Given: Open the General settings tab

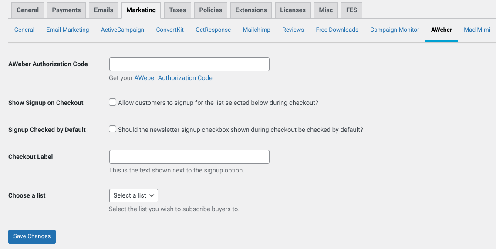Looking at the screenshot, I should 27,10.
